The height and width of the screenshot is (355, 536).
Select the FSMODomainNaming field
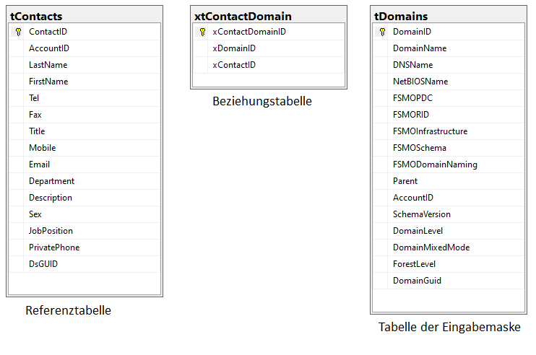pos(449,165)
